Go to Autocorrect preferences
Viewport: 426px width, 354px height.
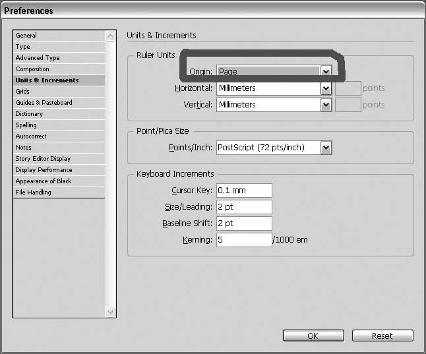tap(59, 136)
